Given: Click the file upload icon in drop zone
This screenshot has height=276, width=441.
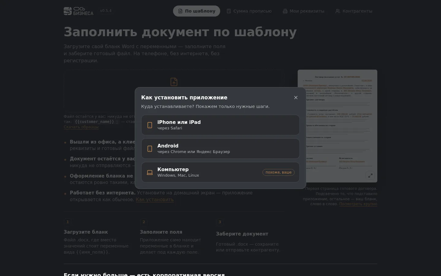Looking at the screenshot, I should [174, 82].
